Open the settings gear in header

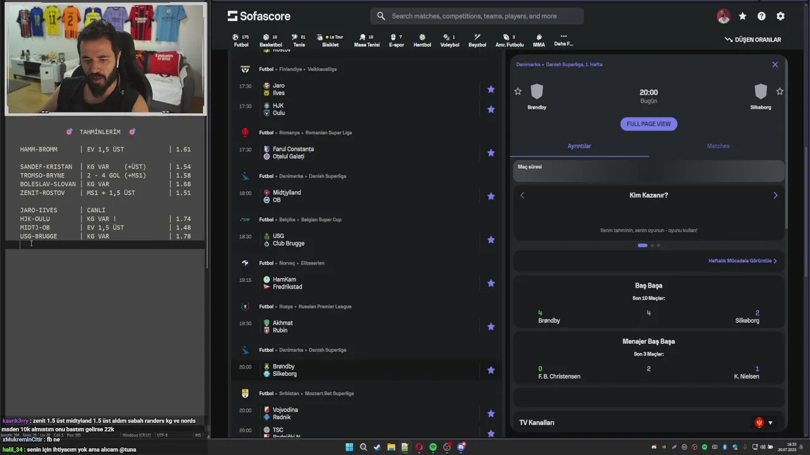tap(780, 16)
